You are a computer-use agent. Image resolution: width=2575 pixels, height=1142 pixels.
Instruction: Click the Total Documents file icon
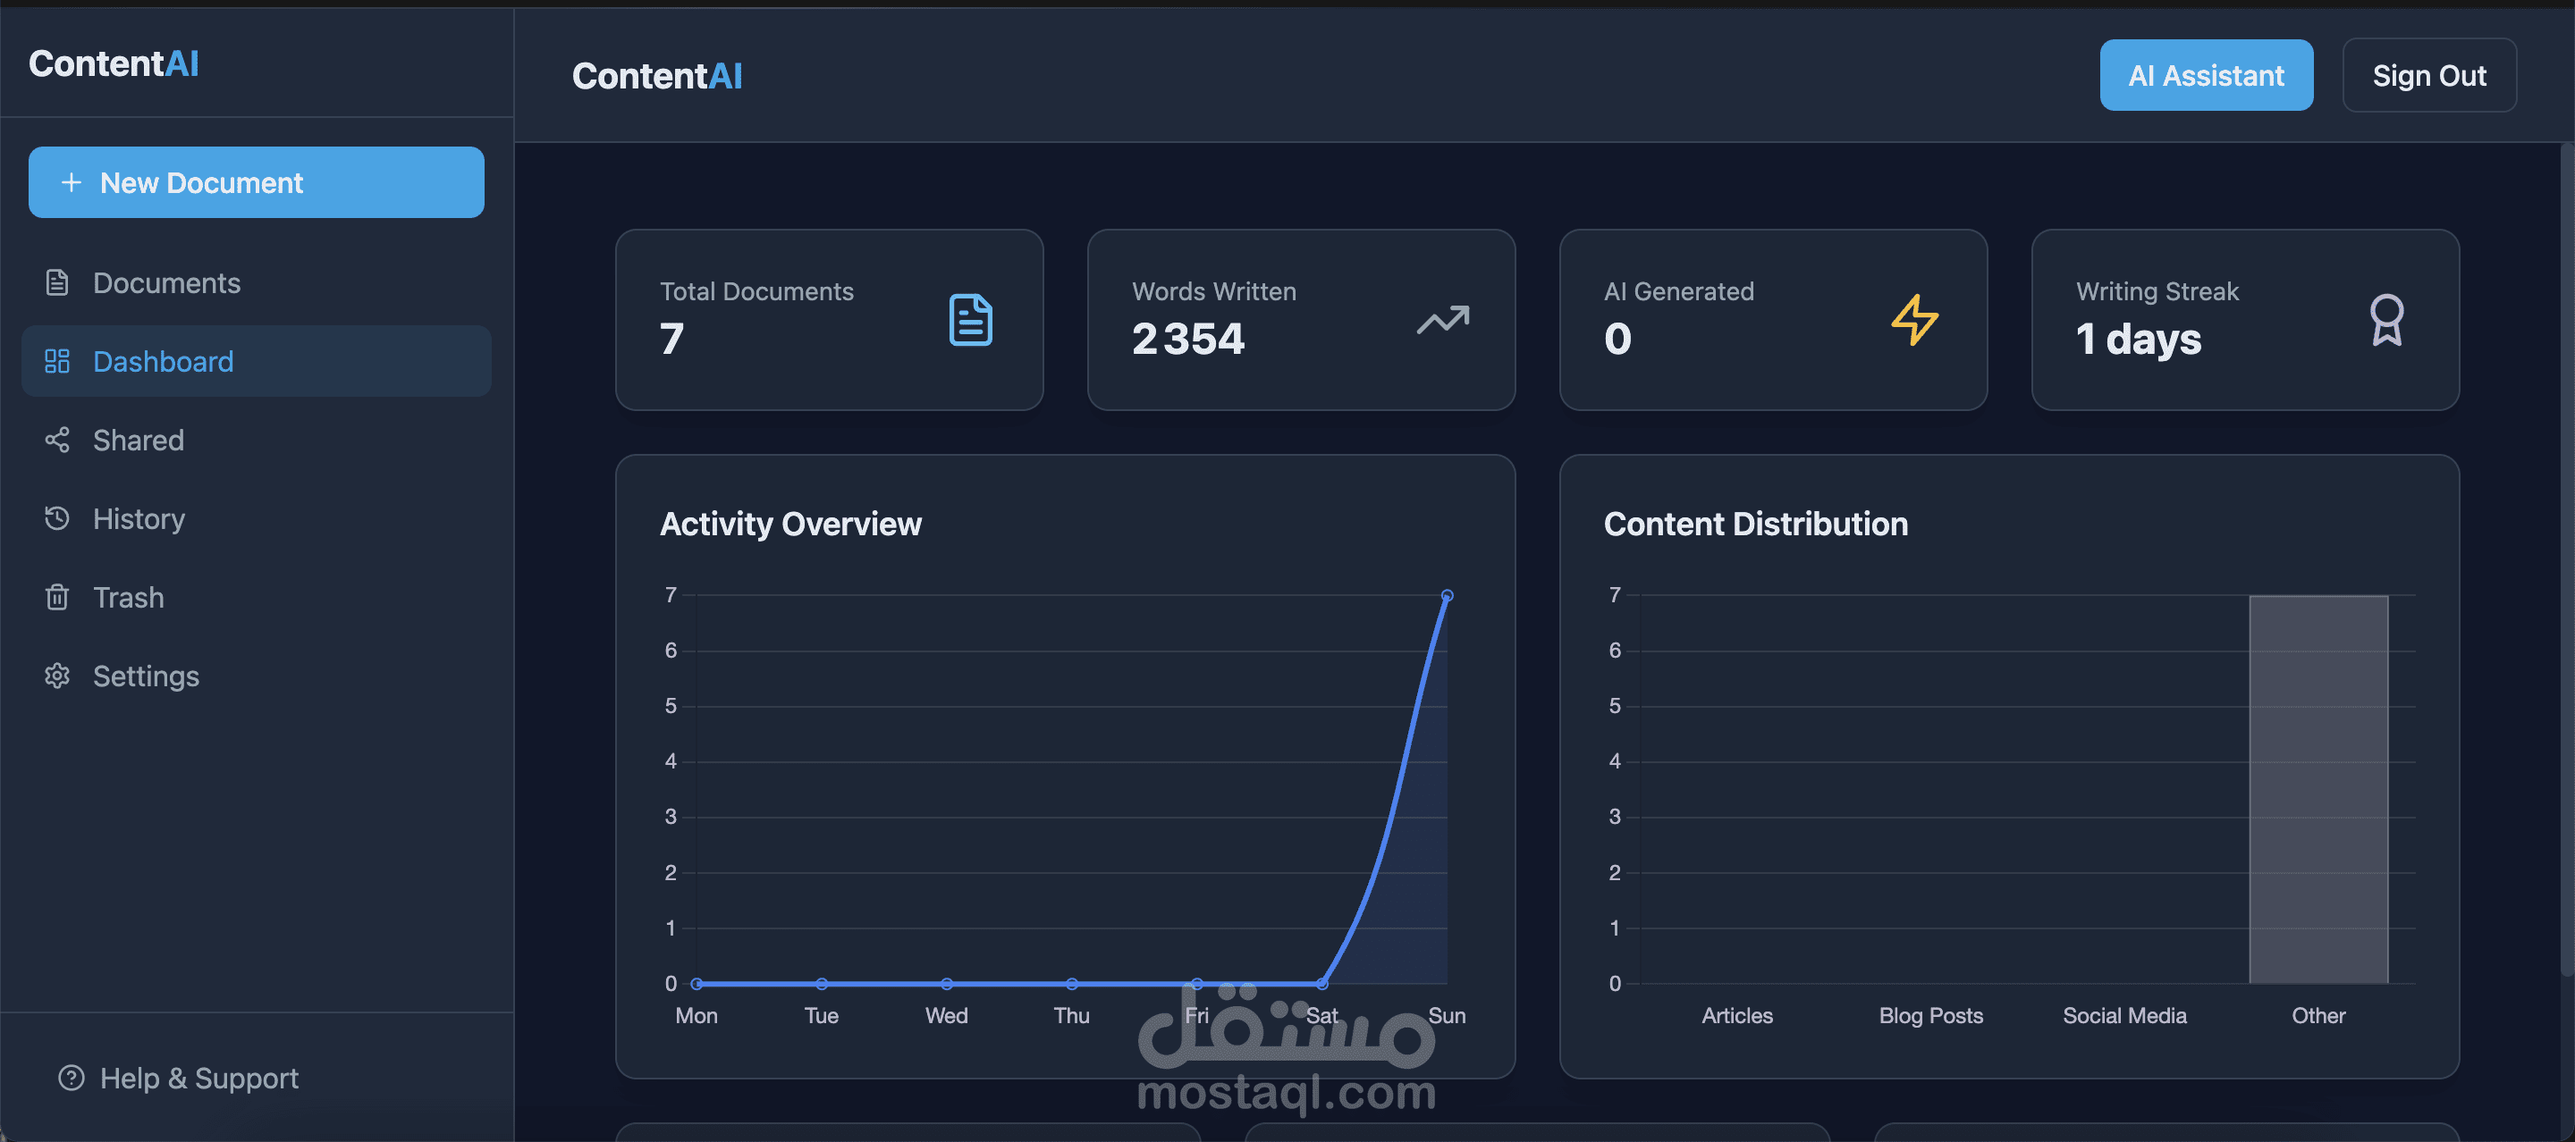[969, 320]
